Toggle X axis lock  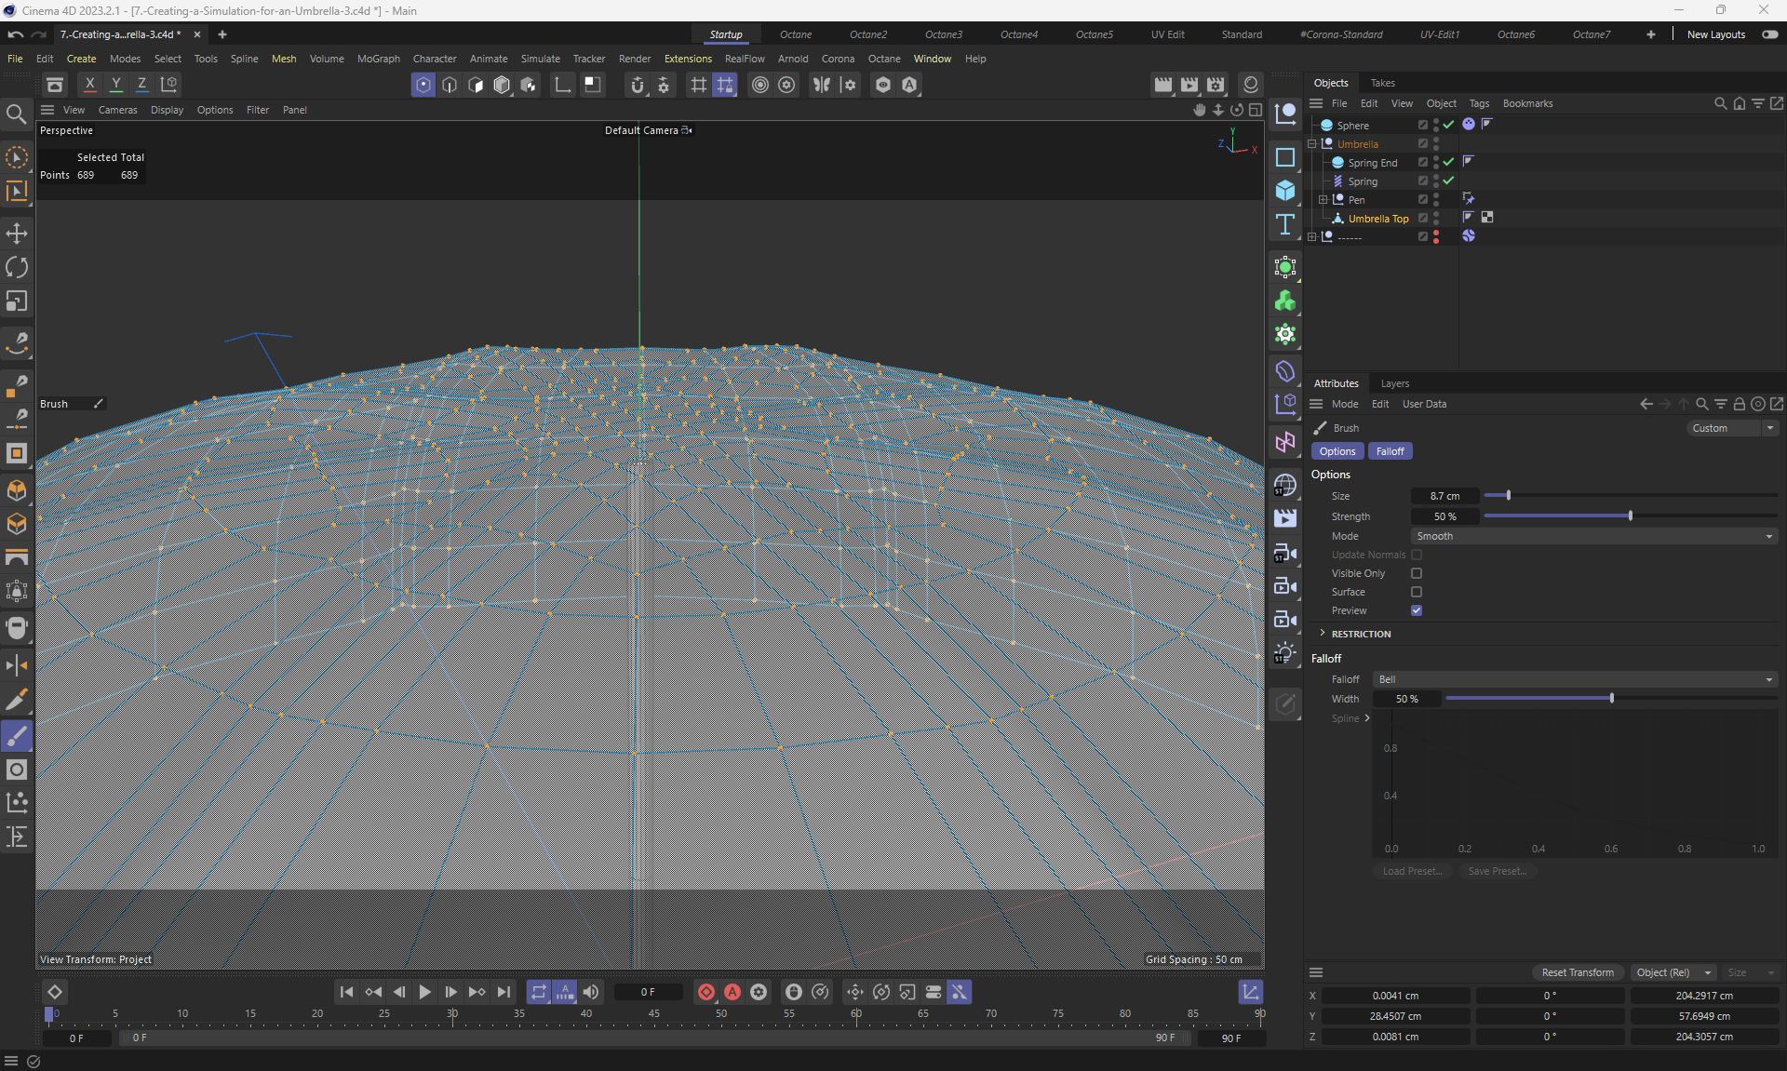(89, 85)
